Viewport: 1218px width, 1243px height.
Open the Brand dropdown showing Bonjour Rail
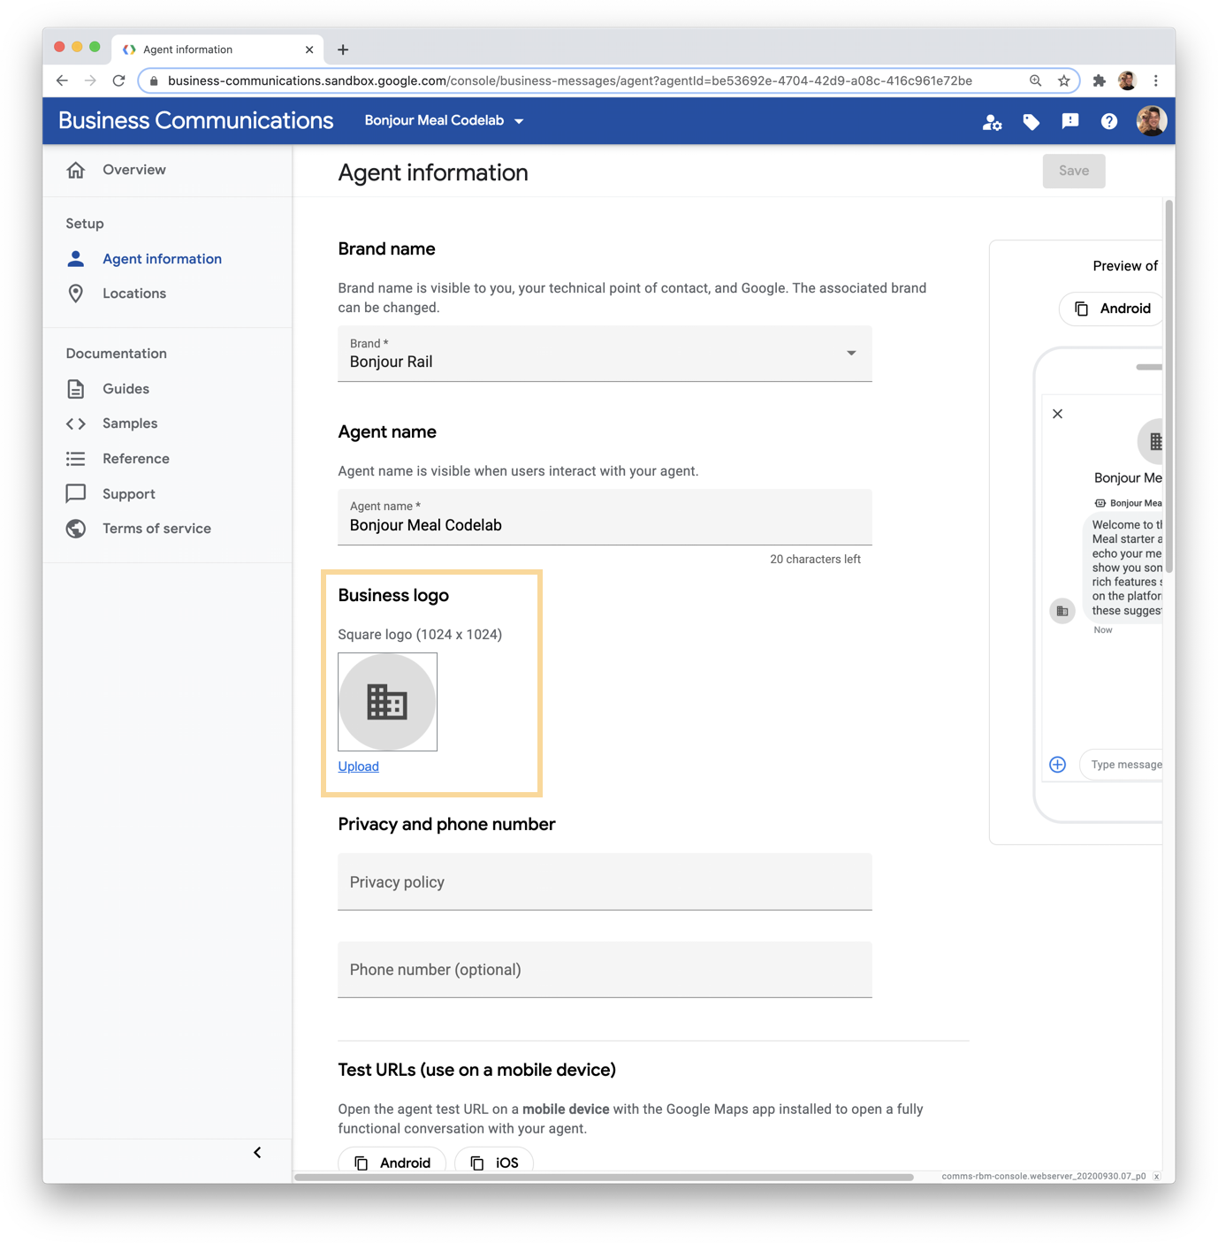point(605,354)
